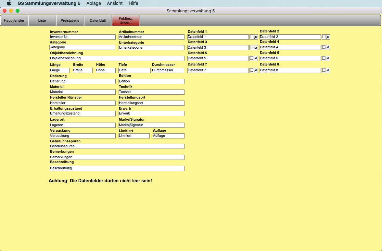
Task: Click the Inventarnummer text field
Action: (x=83, y=37)
